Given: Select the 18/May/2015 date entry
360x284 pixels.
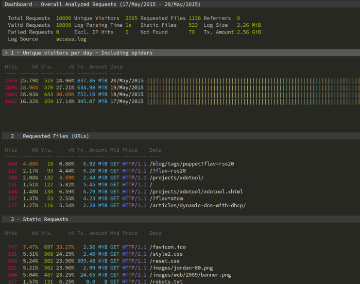Looking at the screenshot, I should click(x=127, y=94).
